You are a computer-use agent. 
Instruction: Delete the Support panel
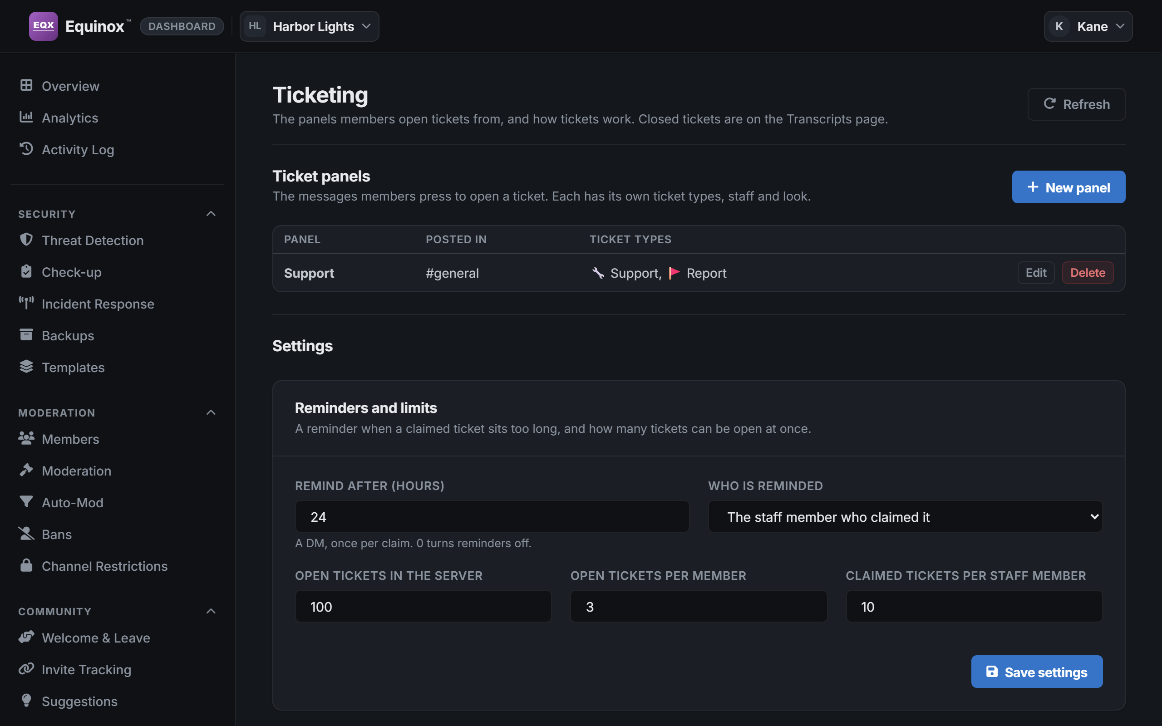tap(1088, 273)
